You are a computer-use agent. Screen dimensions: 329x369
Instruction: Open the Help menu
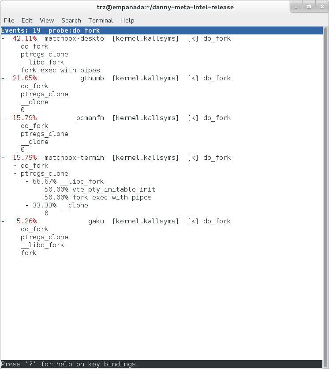(127, 20)
